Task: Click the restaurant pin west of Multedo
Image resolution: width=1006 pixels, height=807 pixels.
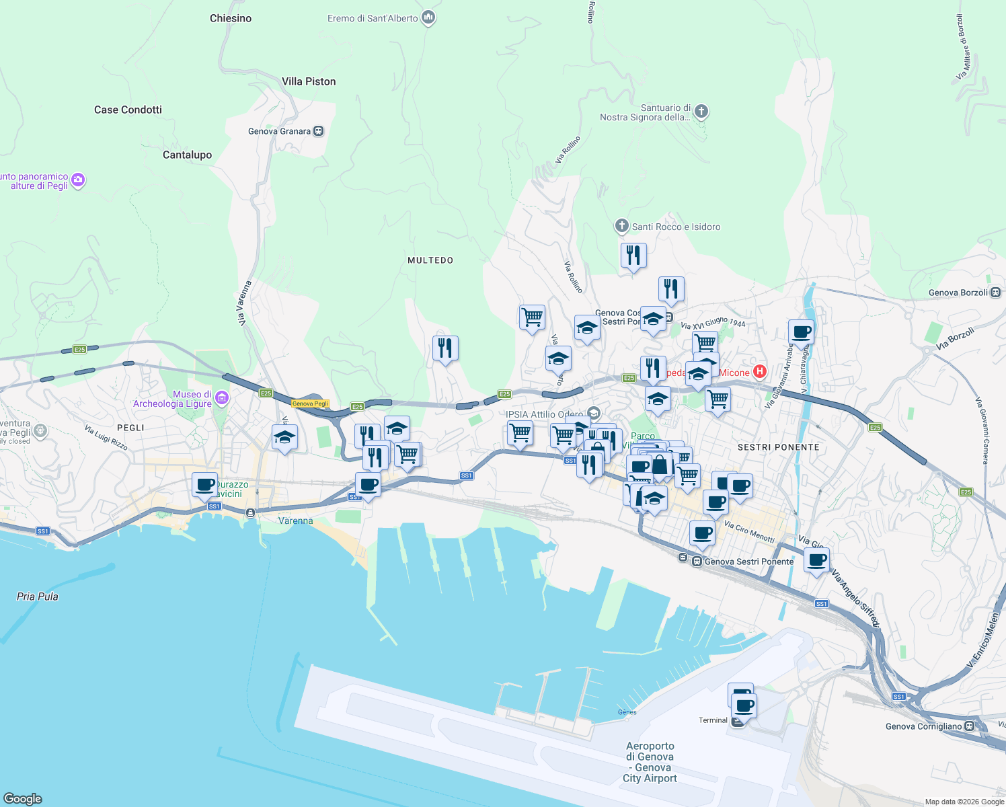Action: (x=445, y=346)
